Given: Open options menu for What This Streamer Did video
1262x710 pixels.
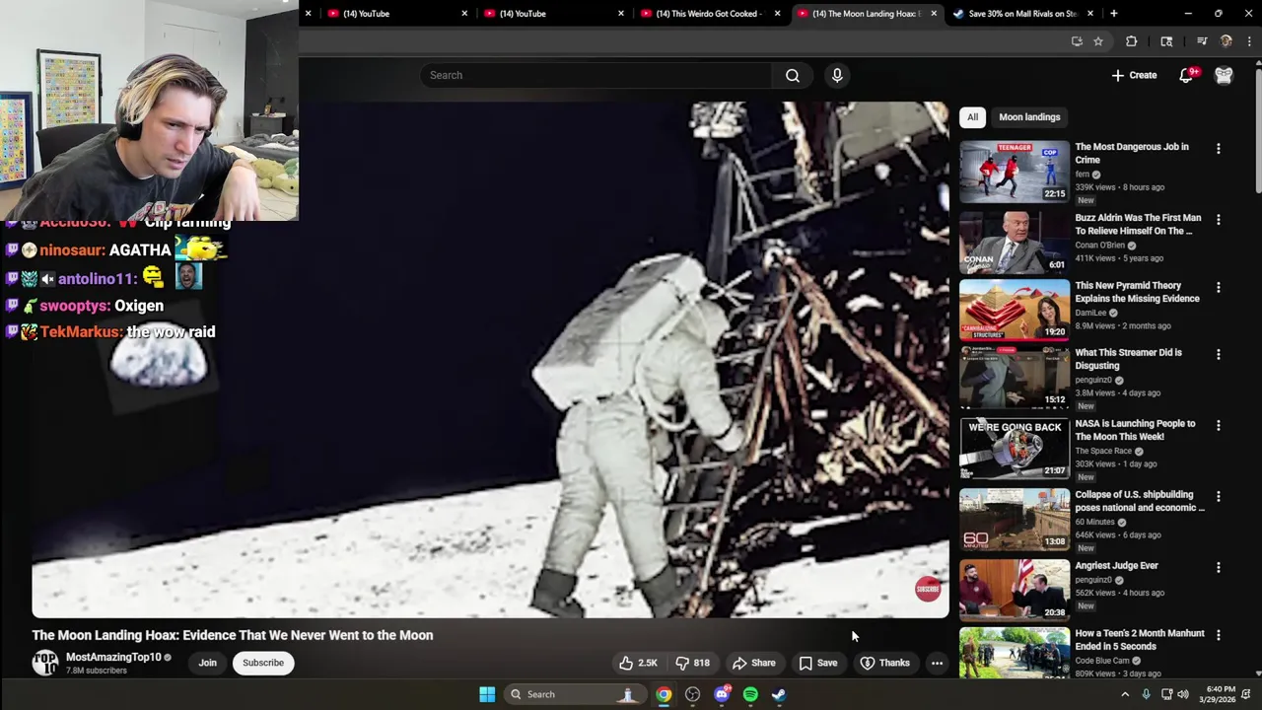Looking at the screenshot, I should (x=1218, y=354).
